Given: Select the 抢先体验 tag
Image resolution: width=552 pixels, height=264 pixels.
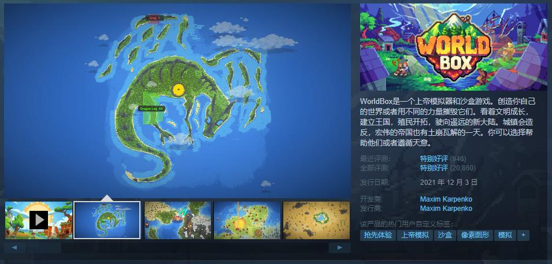Looking at the screenshot, I should (x=378, y=235).
